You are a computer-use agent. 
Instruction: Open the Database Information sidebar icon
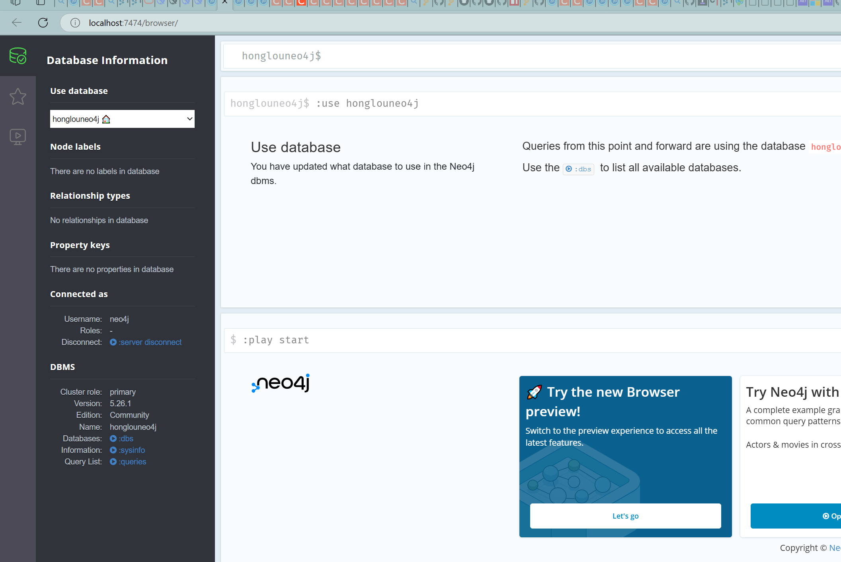point(18,56)
